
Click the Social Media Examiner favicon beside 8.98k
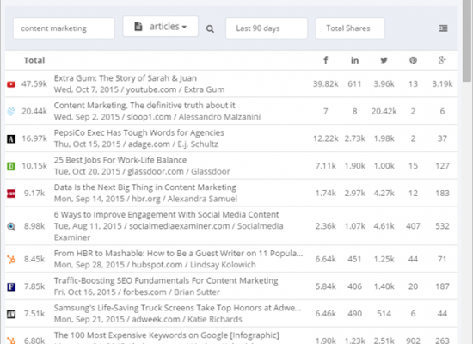(11, 226)
